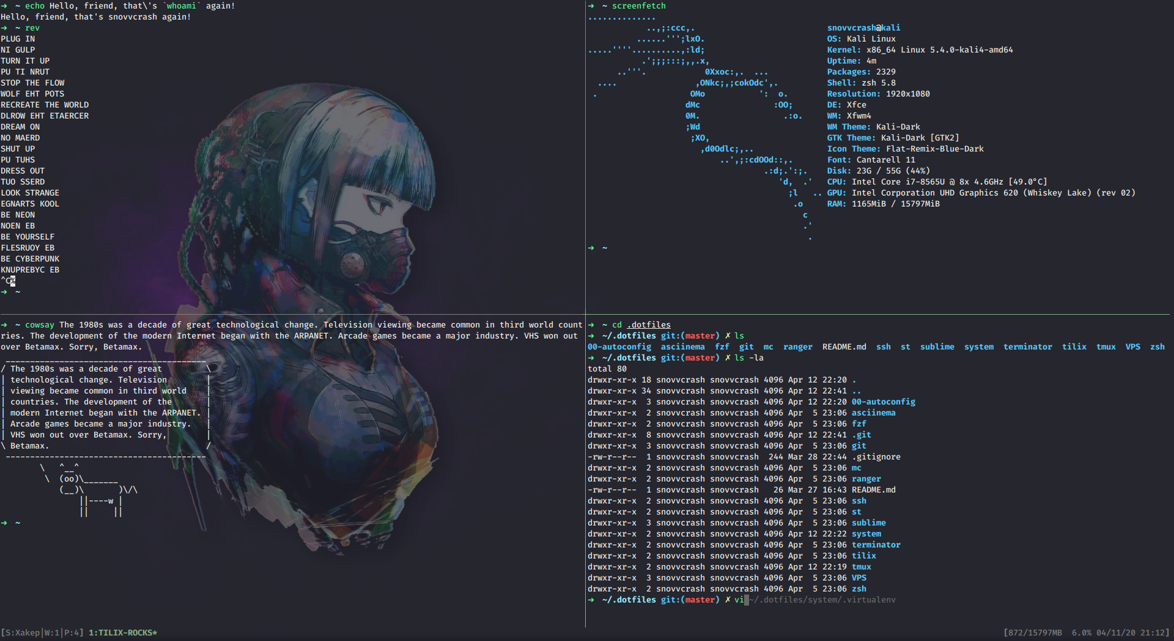Click the tmux directory name in the long listing
This screenshot has width=1174, height=641.
pos(862,566)
